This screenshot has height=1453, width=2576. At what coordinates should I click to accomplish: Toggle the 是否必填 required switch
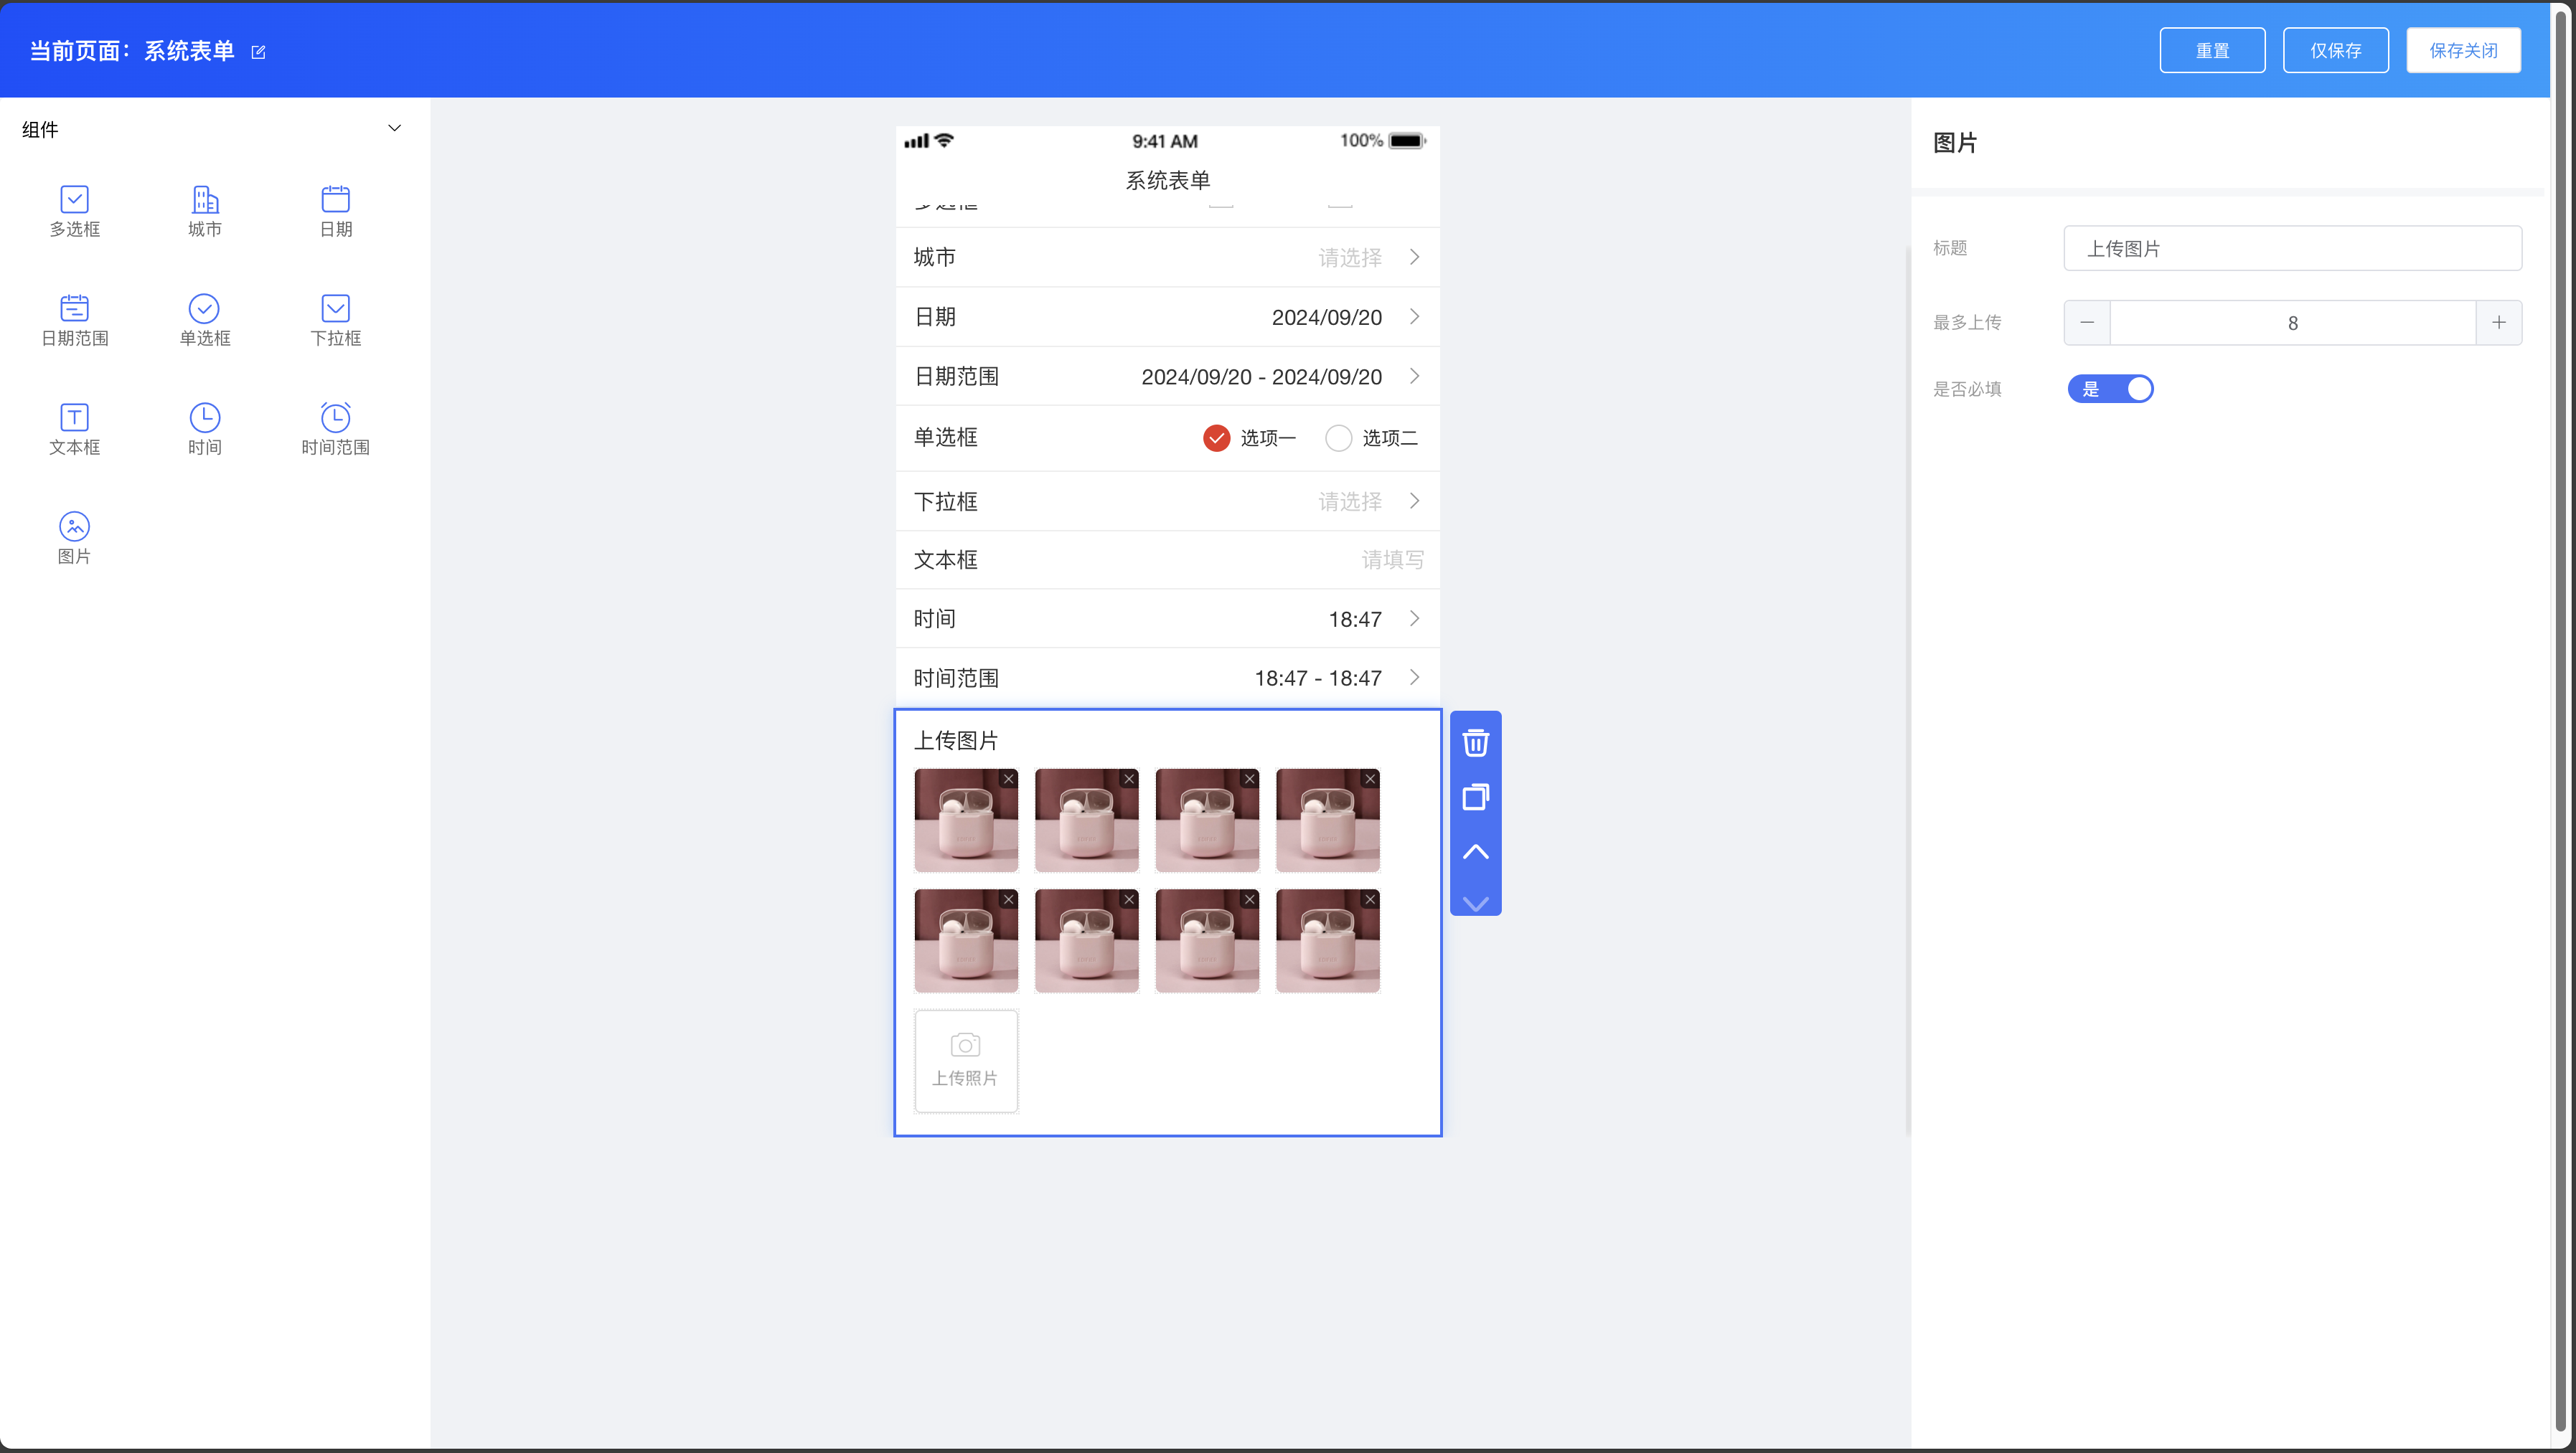click(2110, 389)
